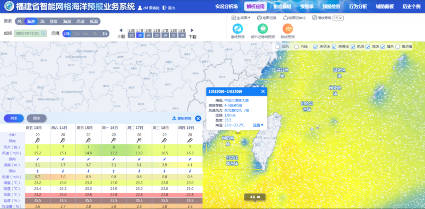Uncheck the 填色 checkbox
Viewport: 425px width, 209px height.
pyautogui.click(x=382, y=47)
